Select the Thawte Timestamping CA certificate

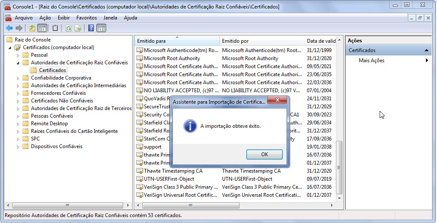(173, 171)
